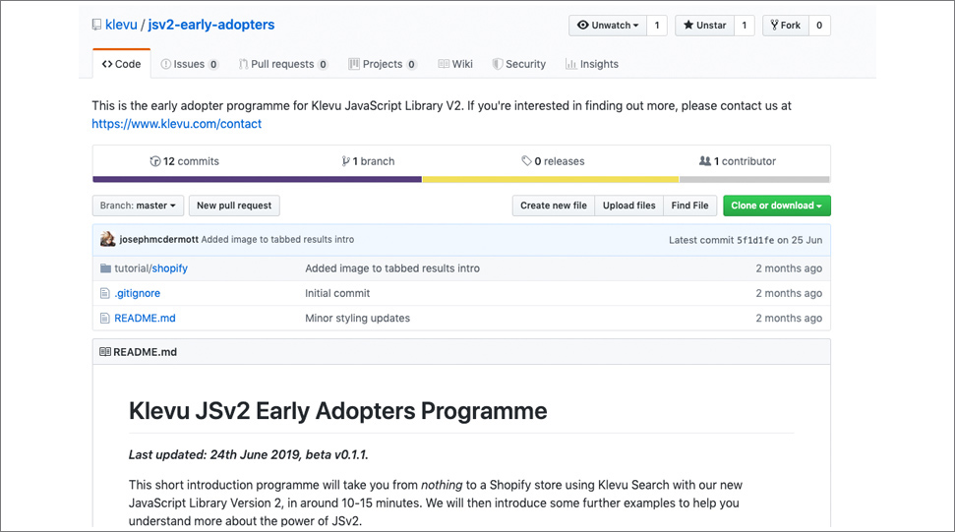View the 1 branch link

point(369,161)
